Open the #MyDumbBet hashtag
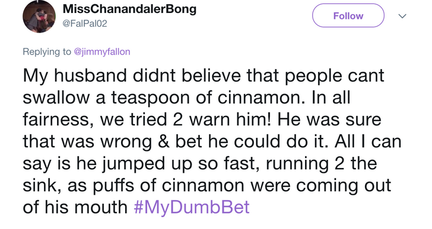This screenshot has height=229, width=432. click(x=192, y=207)
